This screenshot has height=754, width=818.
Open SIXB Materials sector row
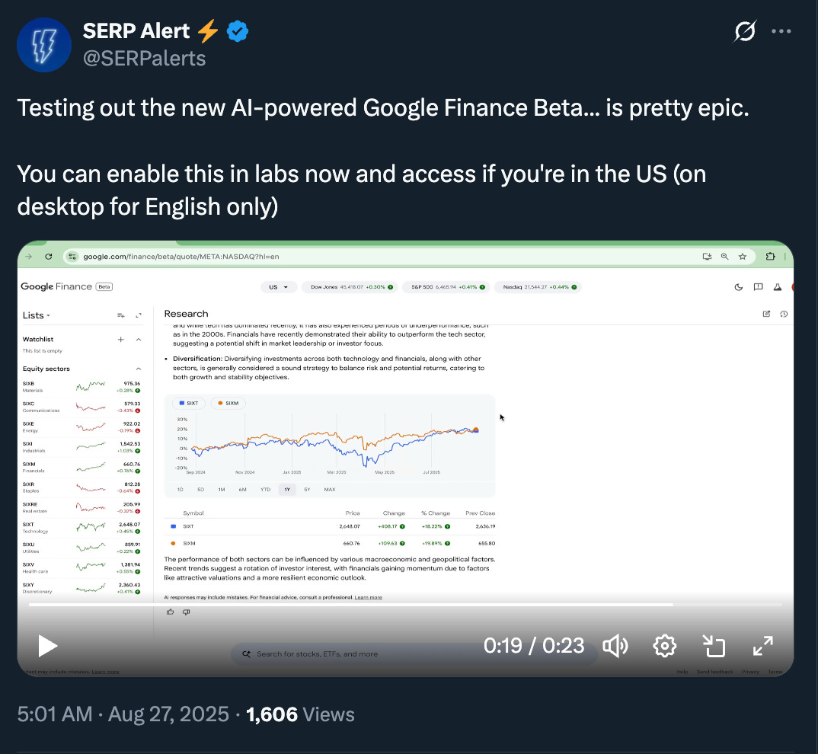[x=81, y=387]
